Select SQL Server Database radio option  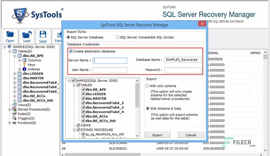68,37
